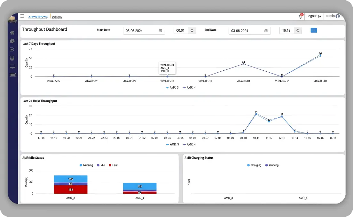Toggle AMR_3 series in Last 7 Days legend
Image resolution: width=353 pixels, height=217 pixels.
172,88
